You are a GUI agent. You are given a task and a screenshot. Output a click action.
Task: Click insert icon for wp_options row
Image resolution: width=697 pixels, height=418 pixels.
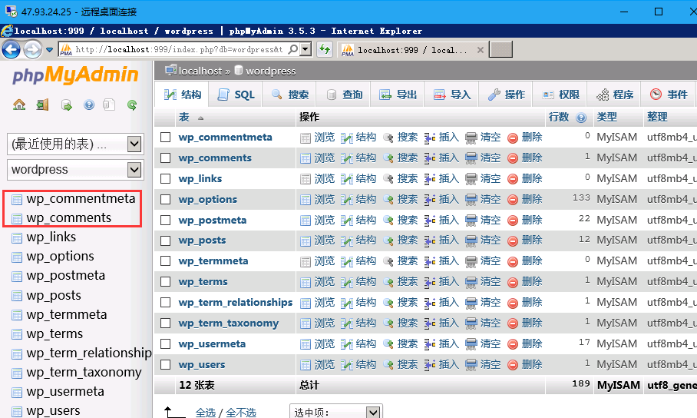tap(430, 200)
